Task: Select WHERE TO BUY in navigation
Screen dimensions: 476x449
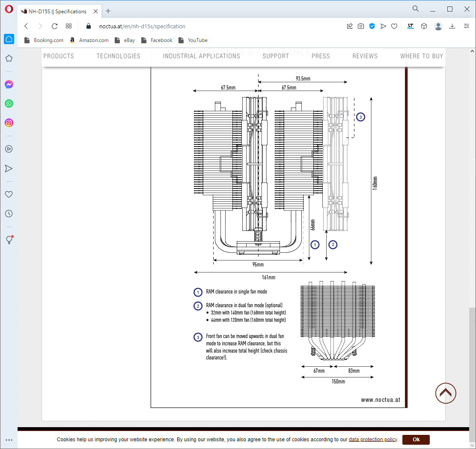Action: pyautogui.click(x=421, y=56)
